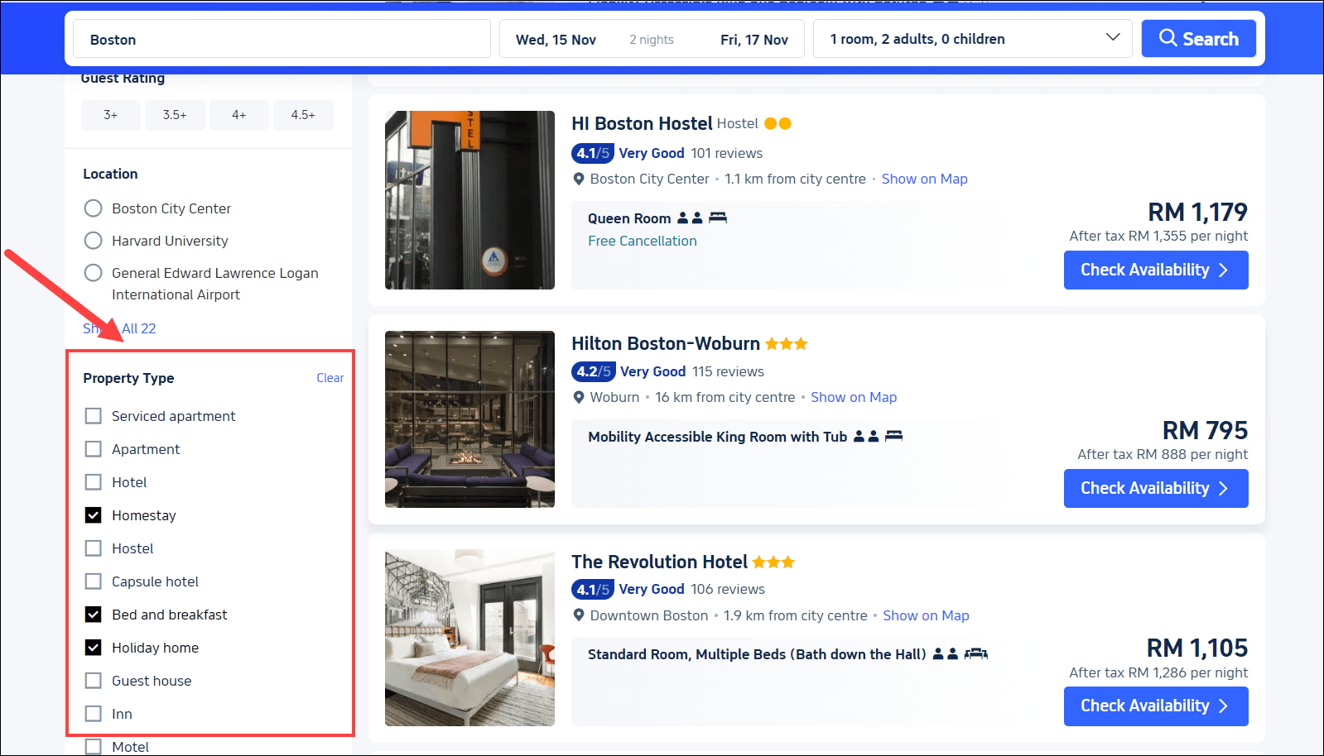This screenshot has height=756, width=1324.
Task: Edit the Boston destination field
Action: coord(282,39)
